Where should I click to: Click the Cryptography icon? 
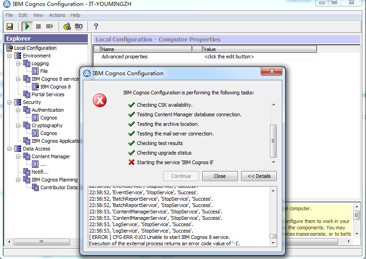tap(27, 125)
